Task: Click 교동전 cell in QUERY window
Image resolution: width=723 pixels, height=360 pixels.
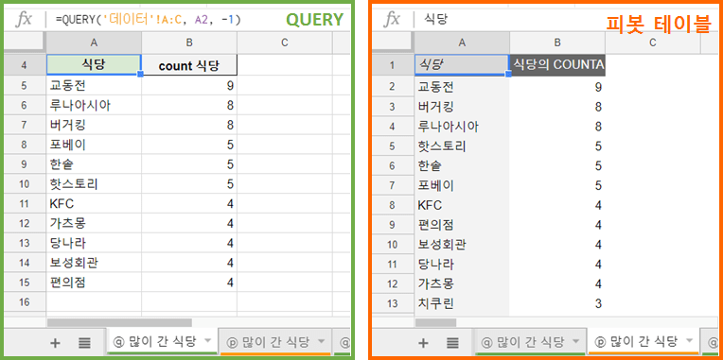Action: pos(94,86)
